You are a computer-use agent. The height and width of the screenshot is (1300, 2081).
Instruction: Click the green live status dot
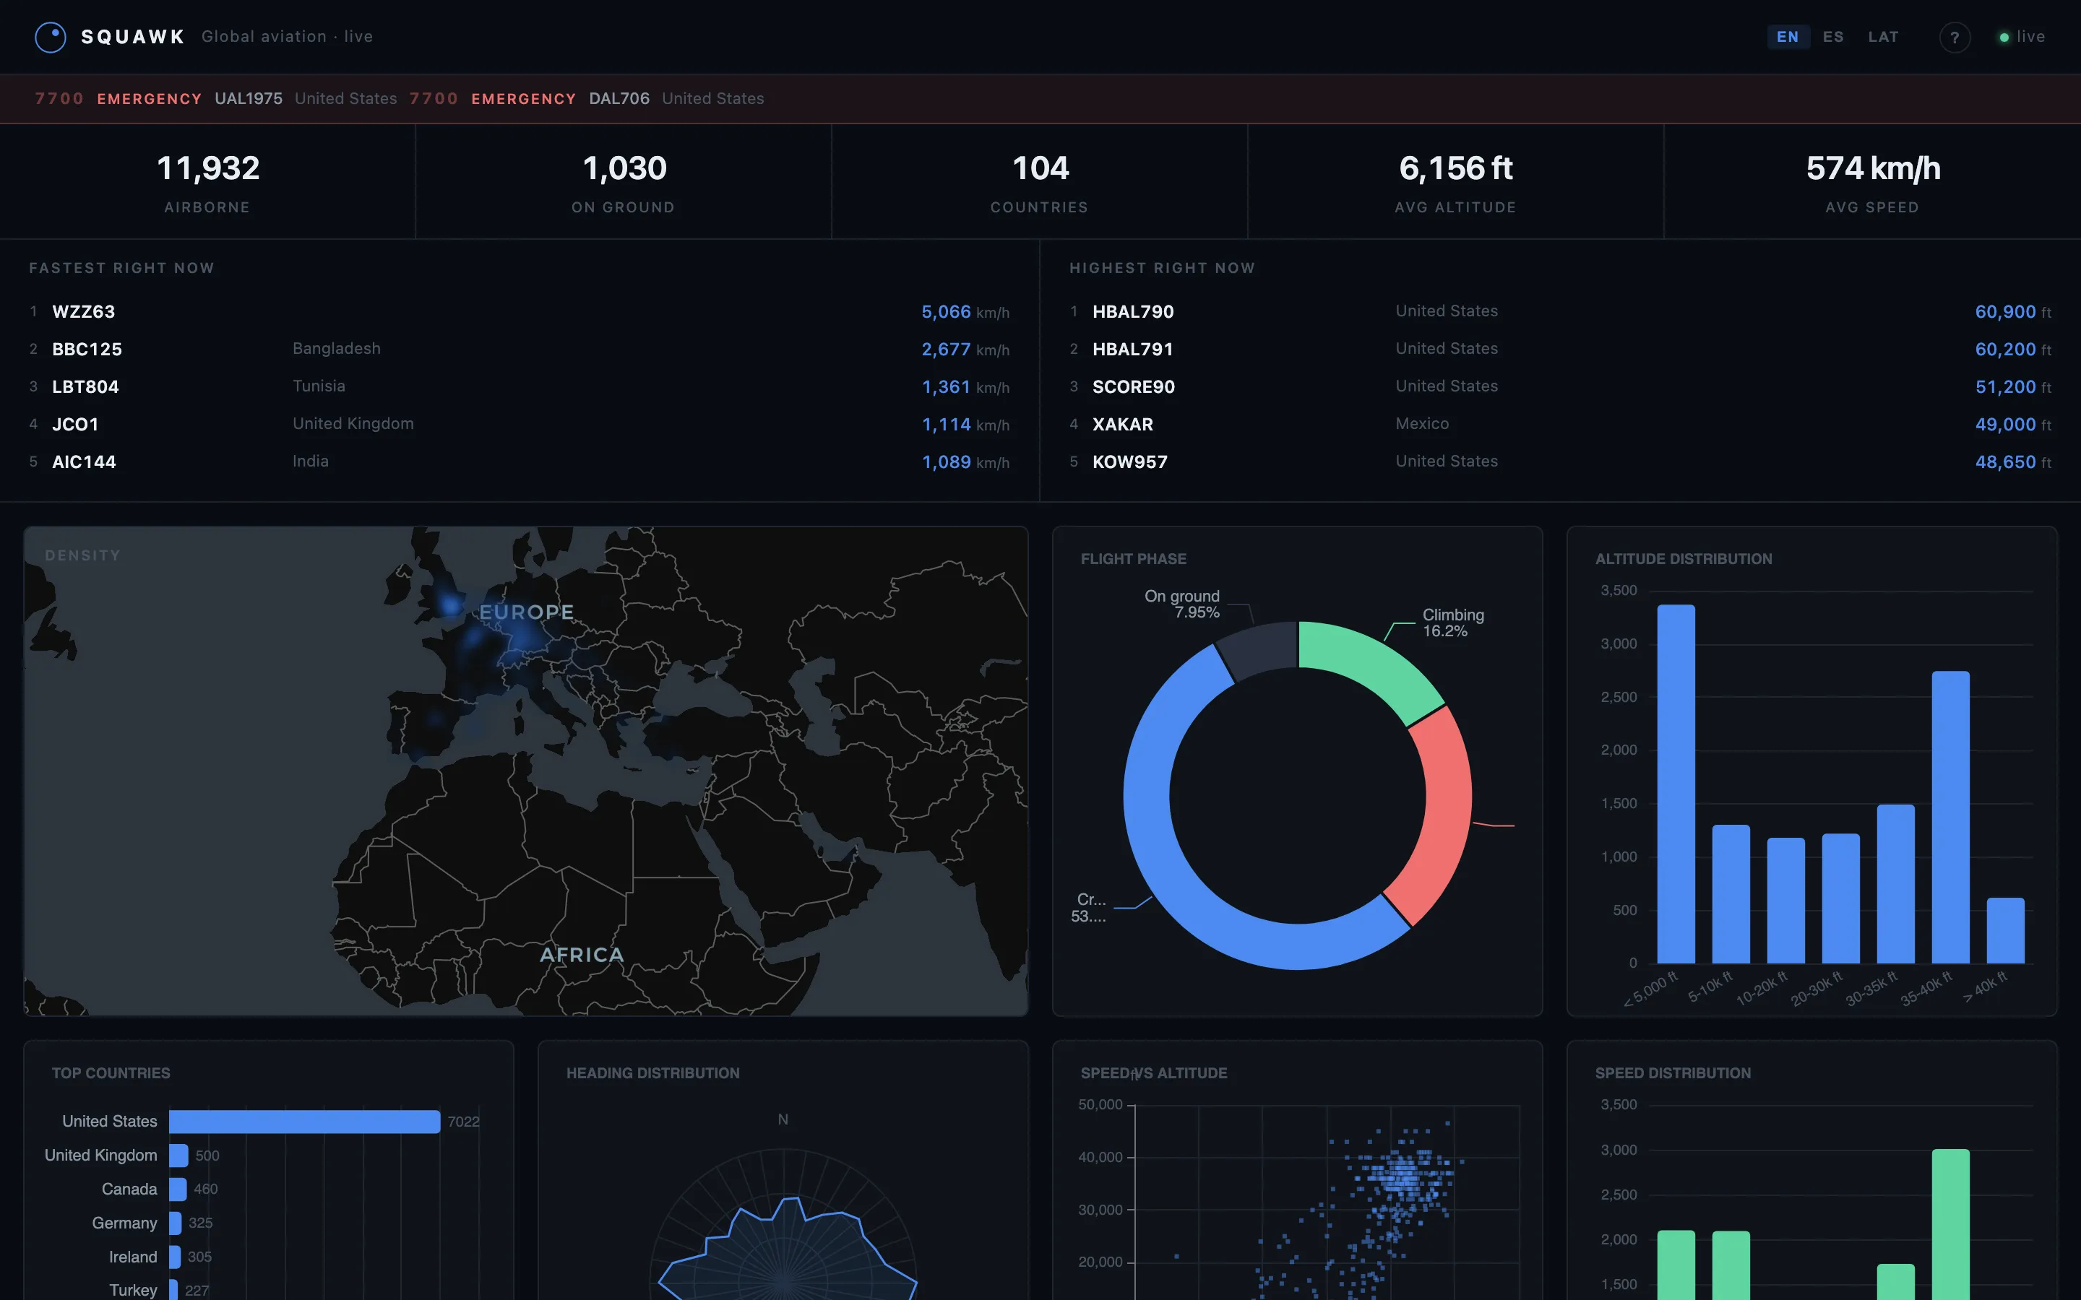coord(2004,38)
